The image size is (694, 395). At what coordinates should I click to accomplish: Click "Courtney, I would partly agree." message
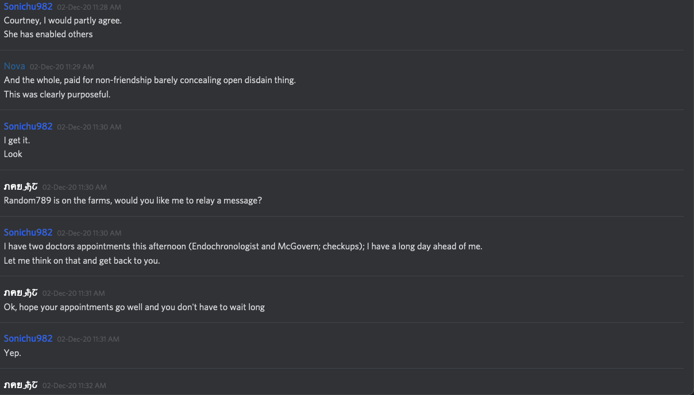[63, 21]
